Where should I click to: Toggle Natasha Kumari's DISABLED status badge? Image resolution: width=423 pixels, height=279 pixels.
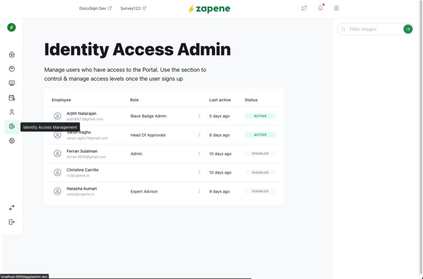pos(260,191)
